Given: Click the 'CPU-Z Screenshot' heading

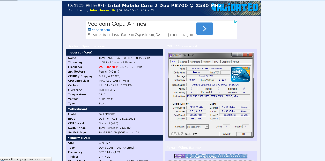Looking at the screenshot, I should 182,46.
